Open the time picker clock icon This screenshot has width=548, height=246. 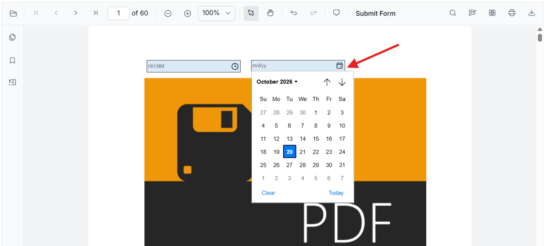tap(235, 66)
